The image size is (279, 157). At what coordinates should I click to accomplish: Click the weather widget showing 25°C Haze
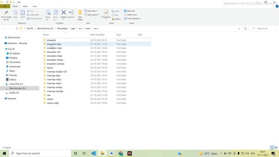pyautogui.click(x=208, y=153)
